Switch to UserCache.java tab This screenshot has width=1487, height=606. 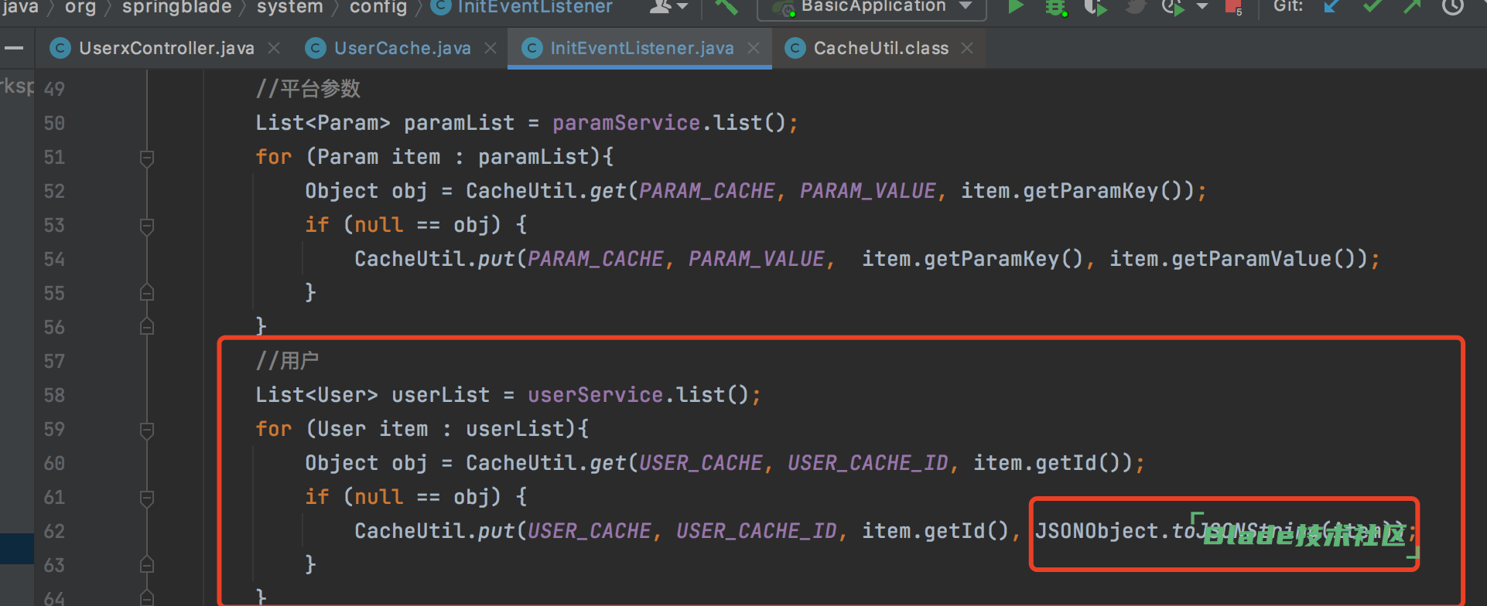(x=402, y=48)
